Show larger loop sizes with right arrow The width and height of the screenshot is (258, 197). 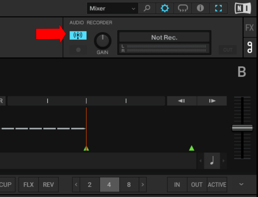(143, 185)
